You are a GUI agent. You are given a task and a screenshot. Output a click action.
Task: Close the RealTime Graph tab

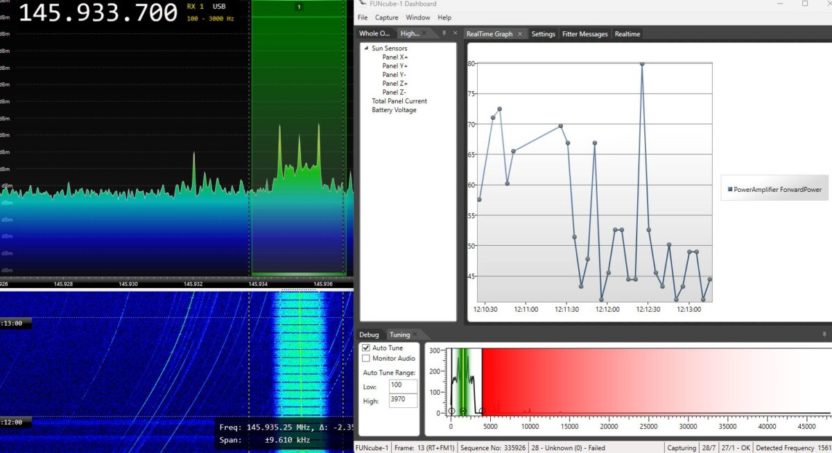click(520, 34)
